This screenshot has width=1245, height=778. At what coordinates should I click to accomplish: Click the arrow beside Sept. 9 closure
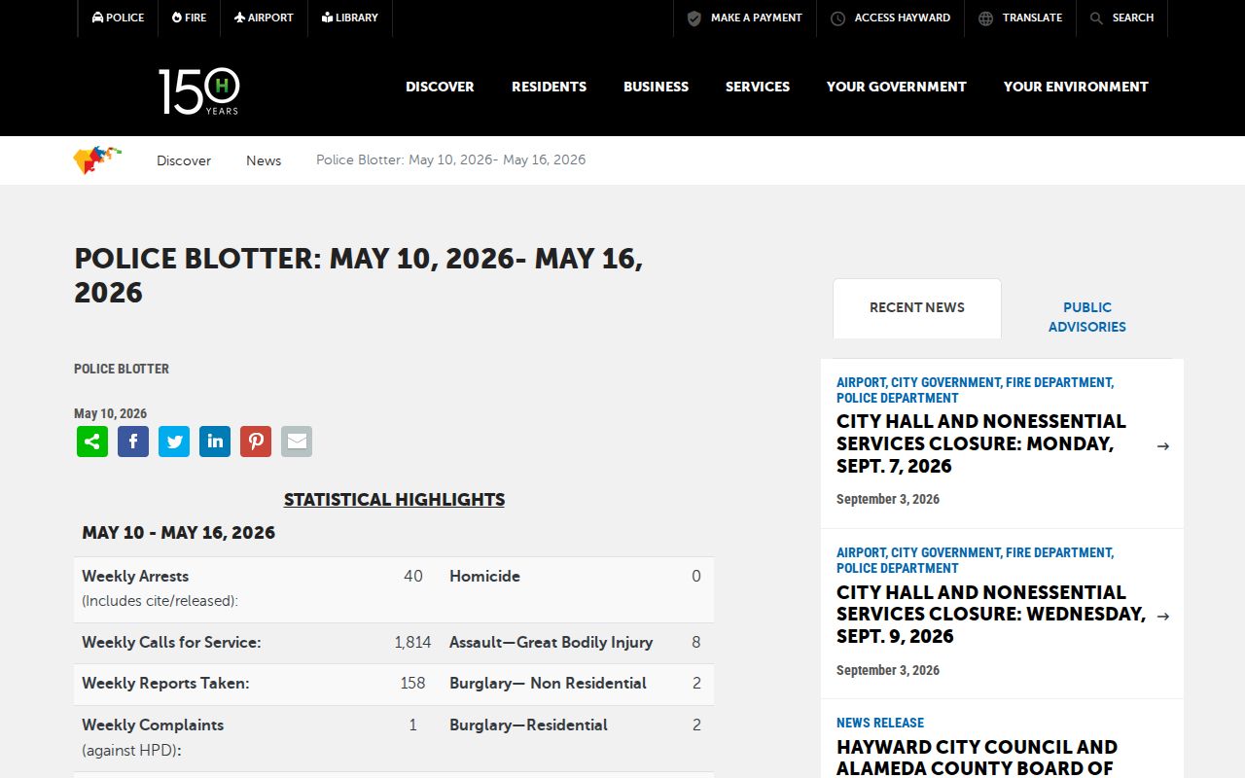[1163, 617]
